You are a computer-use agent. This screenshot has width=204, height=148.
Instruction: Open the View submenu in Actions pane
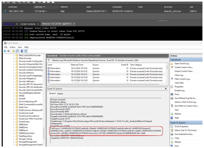point(176,110)
